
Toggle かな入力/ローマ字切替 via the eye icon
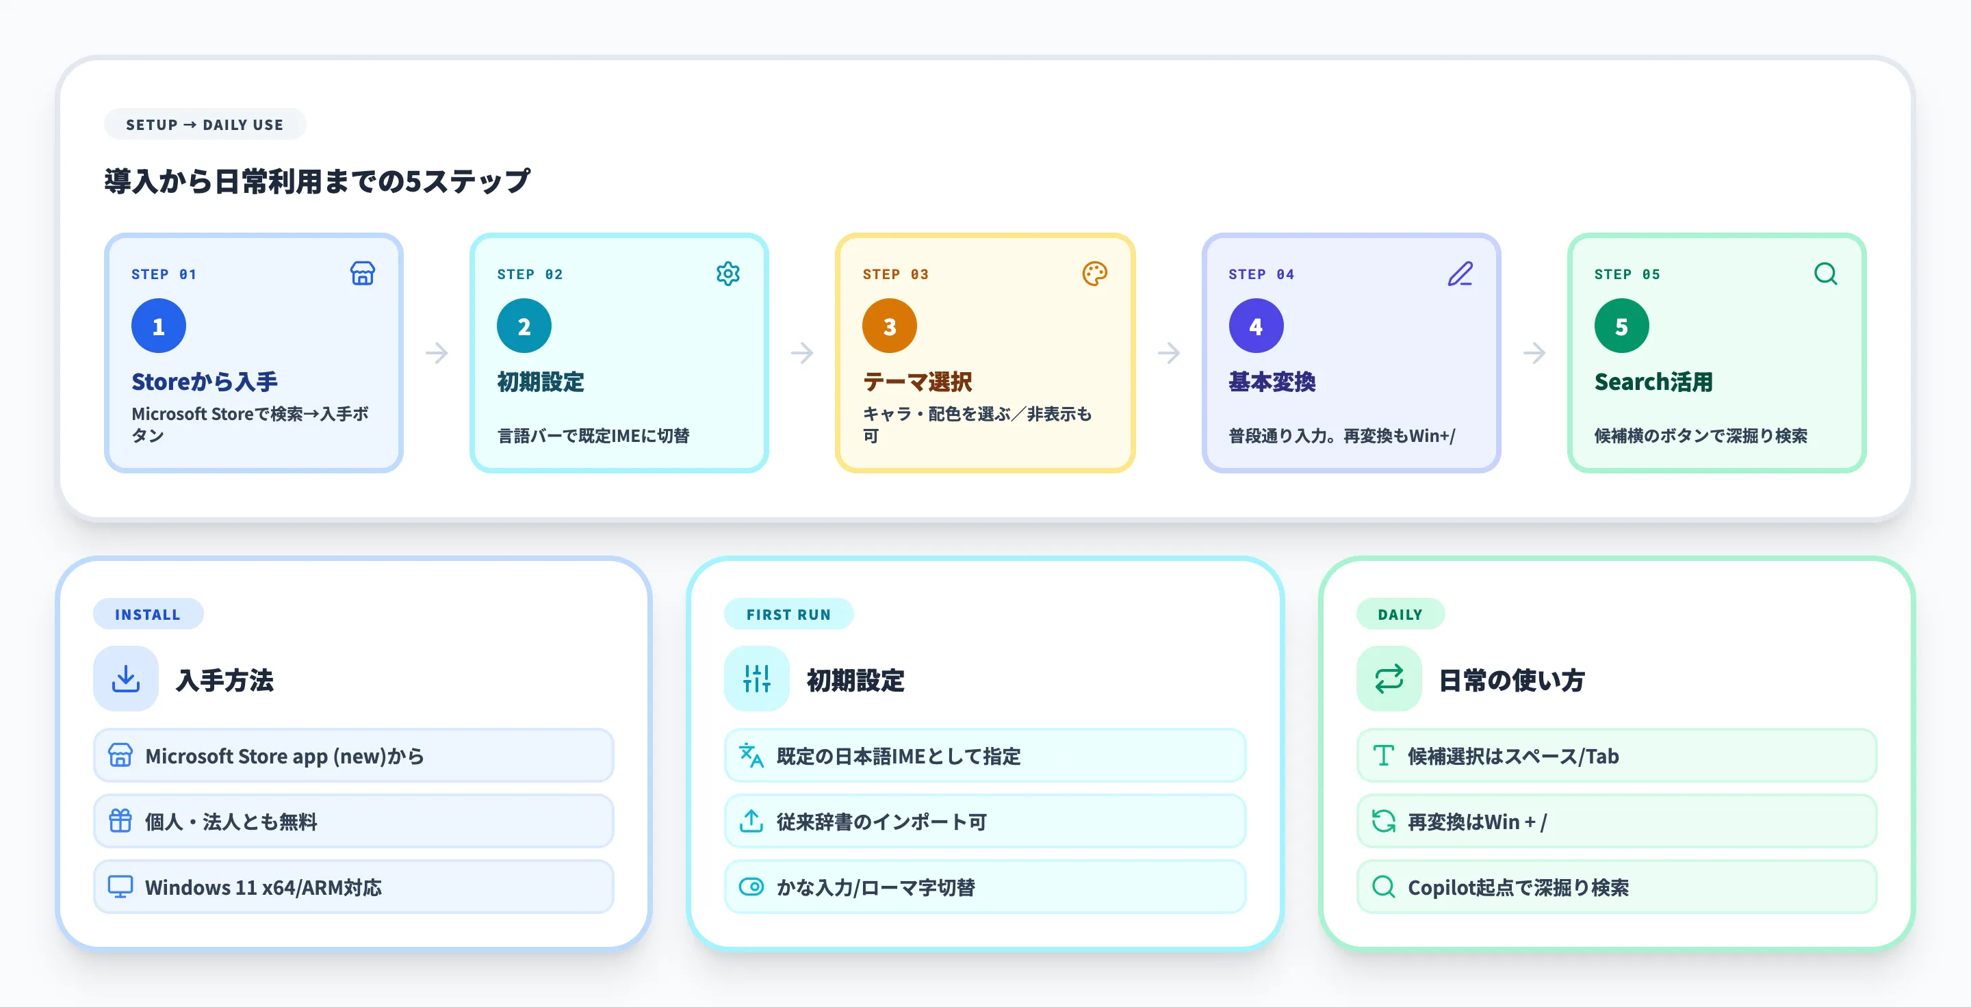pos(752,887)
